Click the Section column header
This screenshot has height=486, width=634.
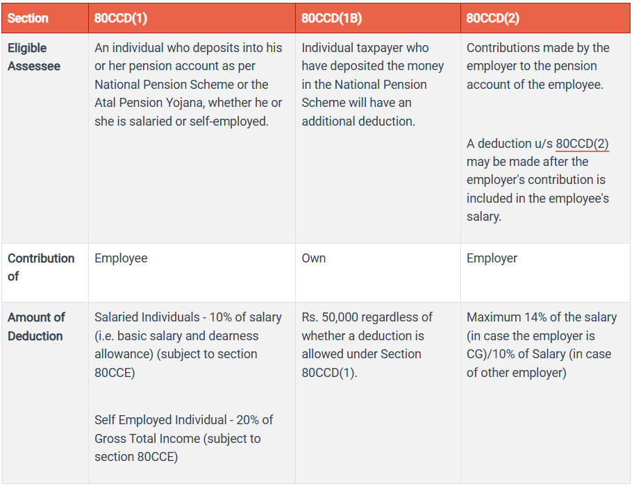point(28,18)
